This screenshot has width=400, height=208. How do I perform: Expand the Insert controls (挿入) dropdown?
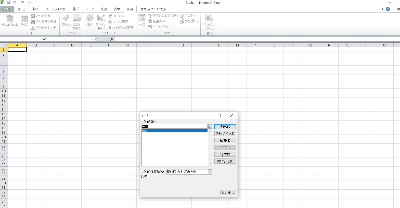[89, 22]
